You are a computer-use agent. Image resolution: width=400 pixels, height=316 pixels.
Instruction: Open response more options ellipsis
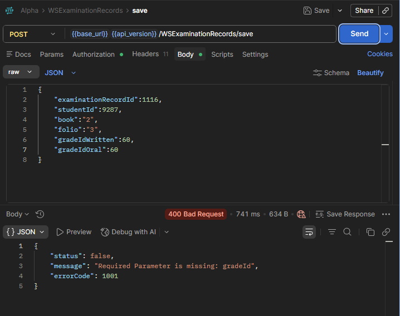pyautogui.click(x=386, y=214)
